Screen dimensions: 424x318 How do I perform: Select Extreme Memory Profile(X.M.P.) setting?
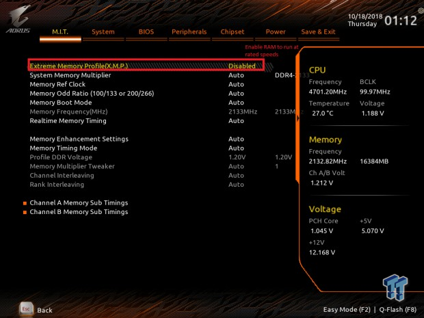pos(79,66)
